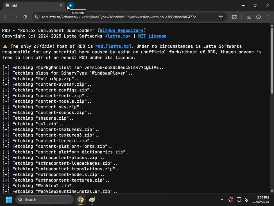The width and height of the screenshot is (274, 206).
Task: Click the taskbar Search box
Action: [x=45, y=200]
